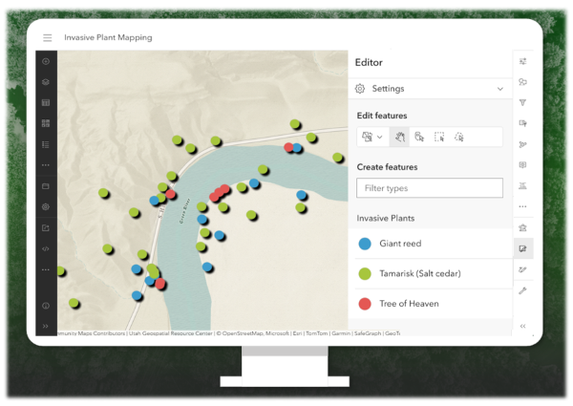Click the Filter types input field
Screen dimensions: 573x406
(x=430, y=188)
